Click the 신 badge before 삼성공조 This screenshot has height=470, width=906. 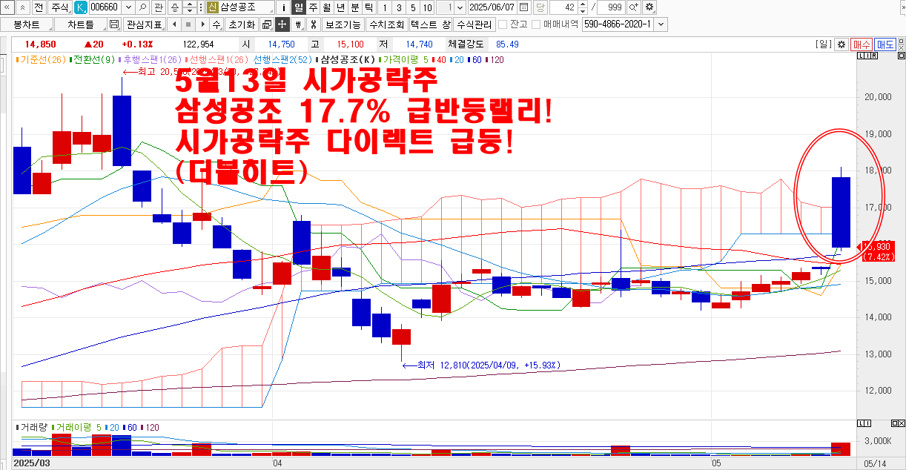click(213, 7)
